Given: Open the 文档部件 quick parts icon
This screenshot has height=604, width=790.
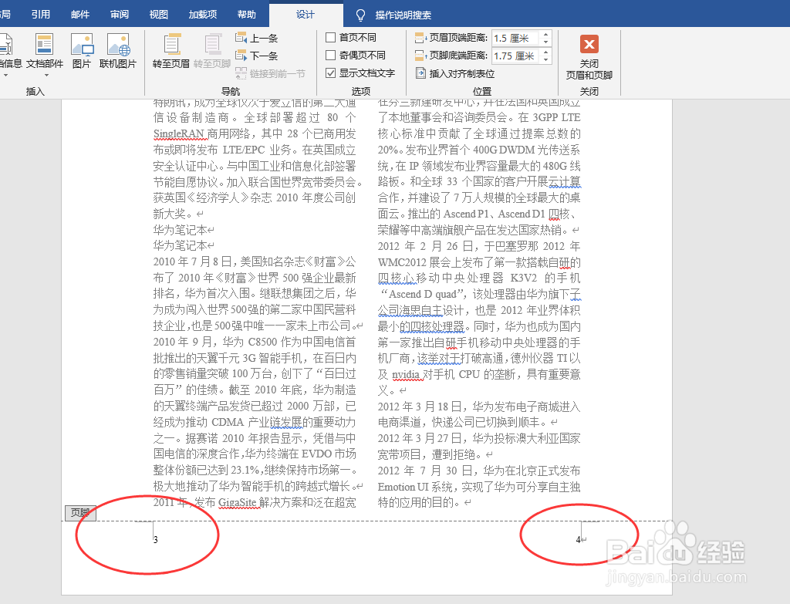Looking at the screenshot, I should tap(44, 44).
